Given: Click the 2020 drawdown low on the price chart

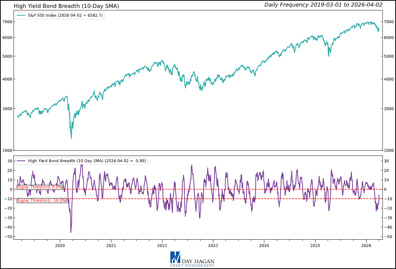Looking at the screenshot, I should (x=71, y=139).
